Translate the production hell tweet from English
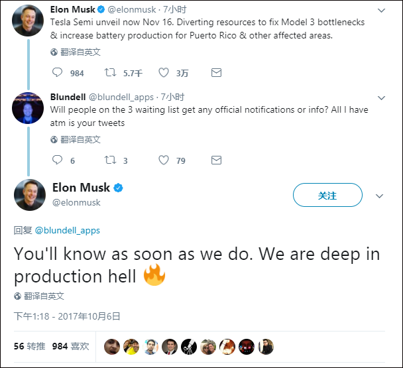Screen dimensions: 403x368 44,296
